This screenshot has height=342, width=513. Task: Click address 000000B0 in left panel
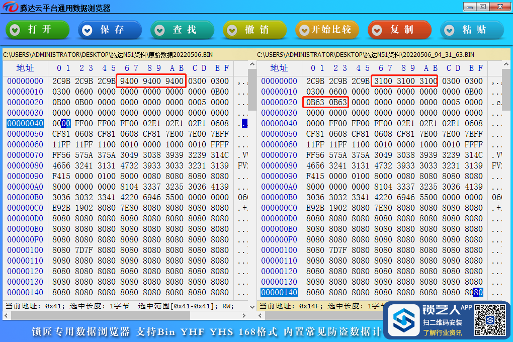coord(25,197)
